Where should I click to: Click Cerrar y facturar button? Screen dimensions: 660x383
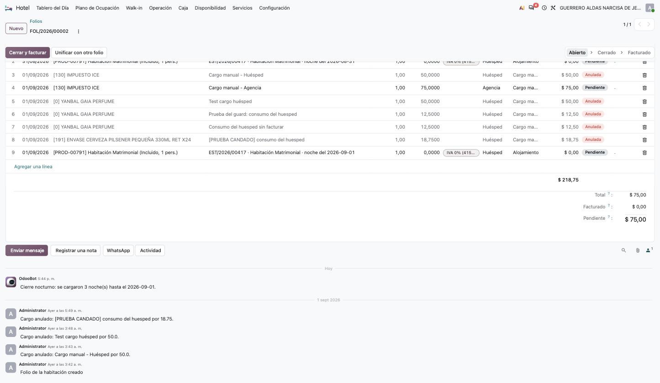[x=27, y=52]
